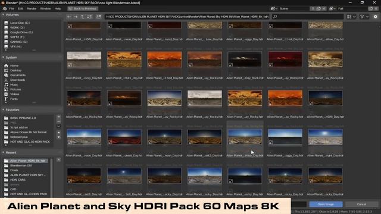Open the File menu

coord(12,8)
